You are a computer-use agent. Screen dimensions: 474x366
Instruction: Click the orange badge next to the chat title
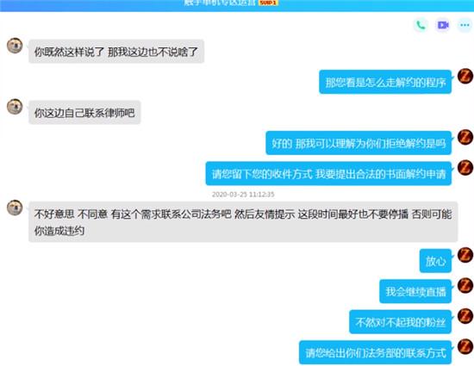coord(268,3)
